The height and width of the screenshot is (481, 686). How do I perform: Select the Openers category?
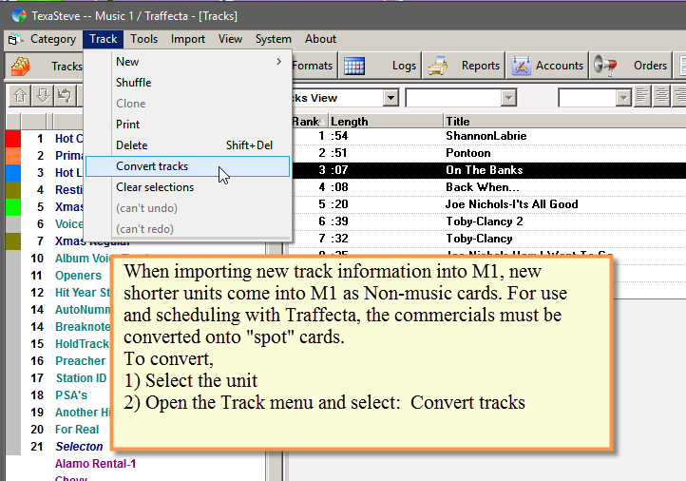click(78, 276)
